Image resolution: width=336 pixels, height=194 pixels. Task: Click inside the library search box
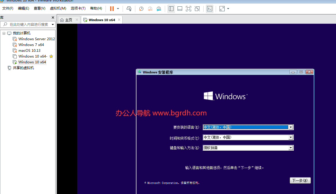point(27,24)
